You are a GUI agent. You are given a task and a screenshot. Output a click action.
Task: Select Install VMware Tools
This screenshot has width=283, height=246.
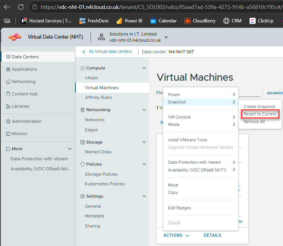tap(188, 140)
